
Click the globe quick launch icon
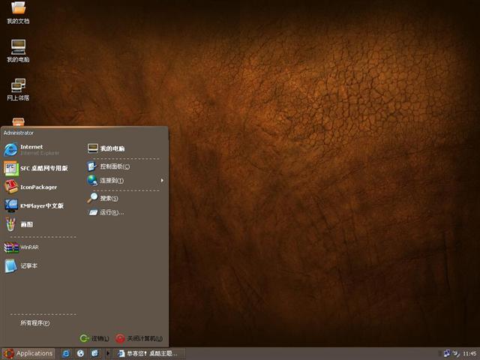pos(80,353)
